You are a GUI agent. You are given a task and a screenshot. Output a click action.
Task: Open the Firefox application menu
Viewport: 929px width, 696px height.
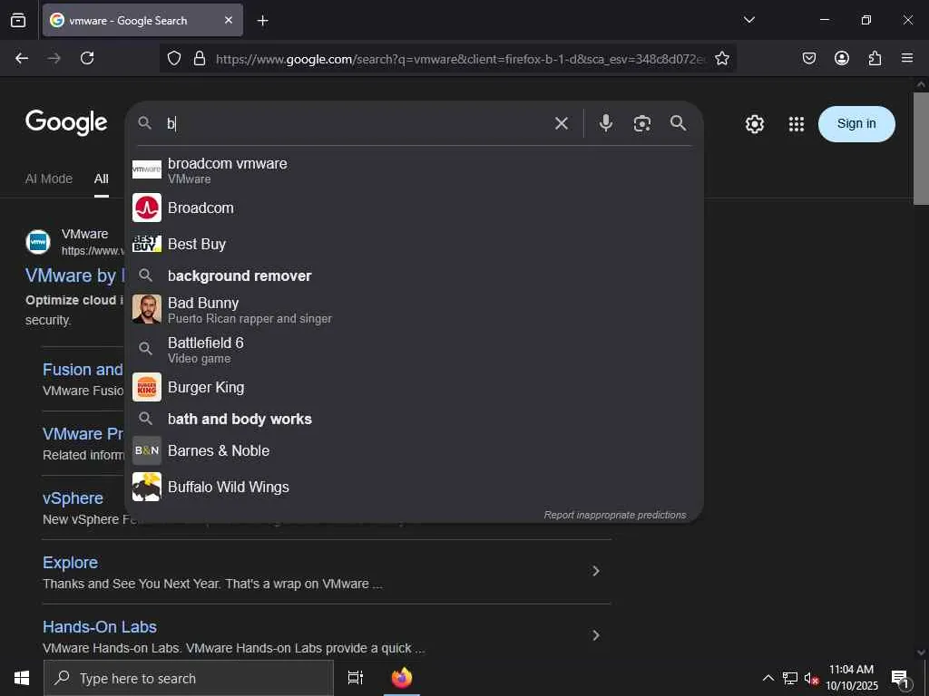point(907,58)
